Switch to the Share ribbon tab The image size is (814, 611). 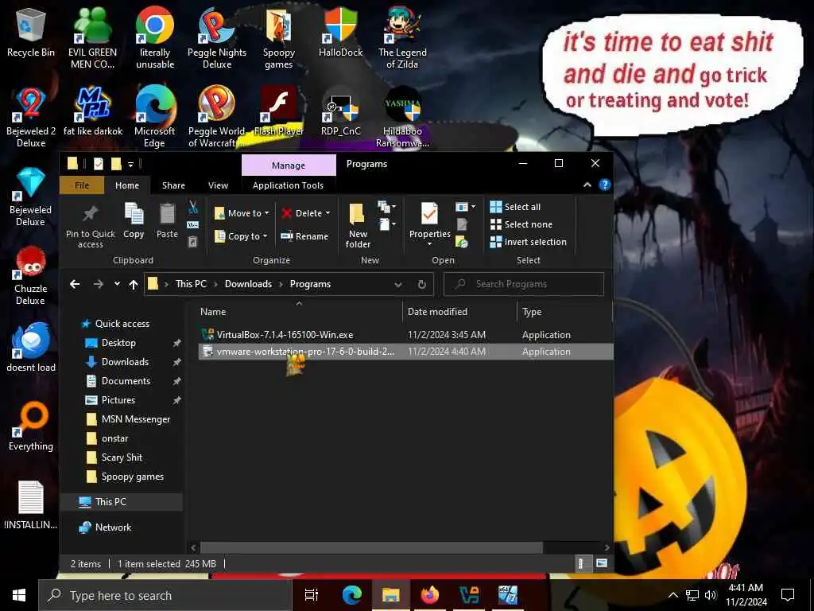[x=173, y=185]
